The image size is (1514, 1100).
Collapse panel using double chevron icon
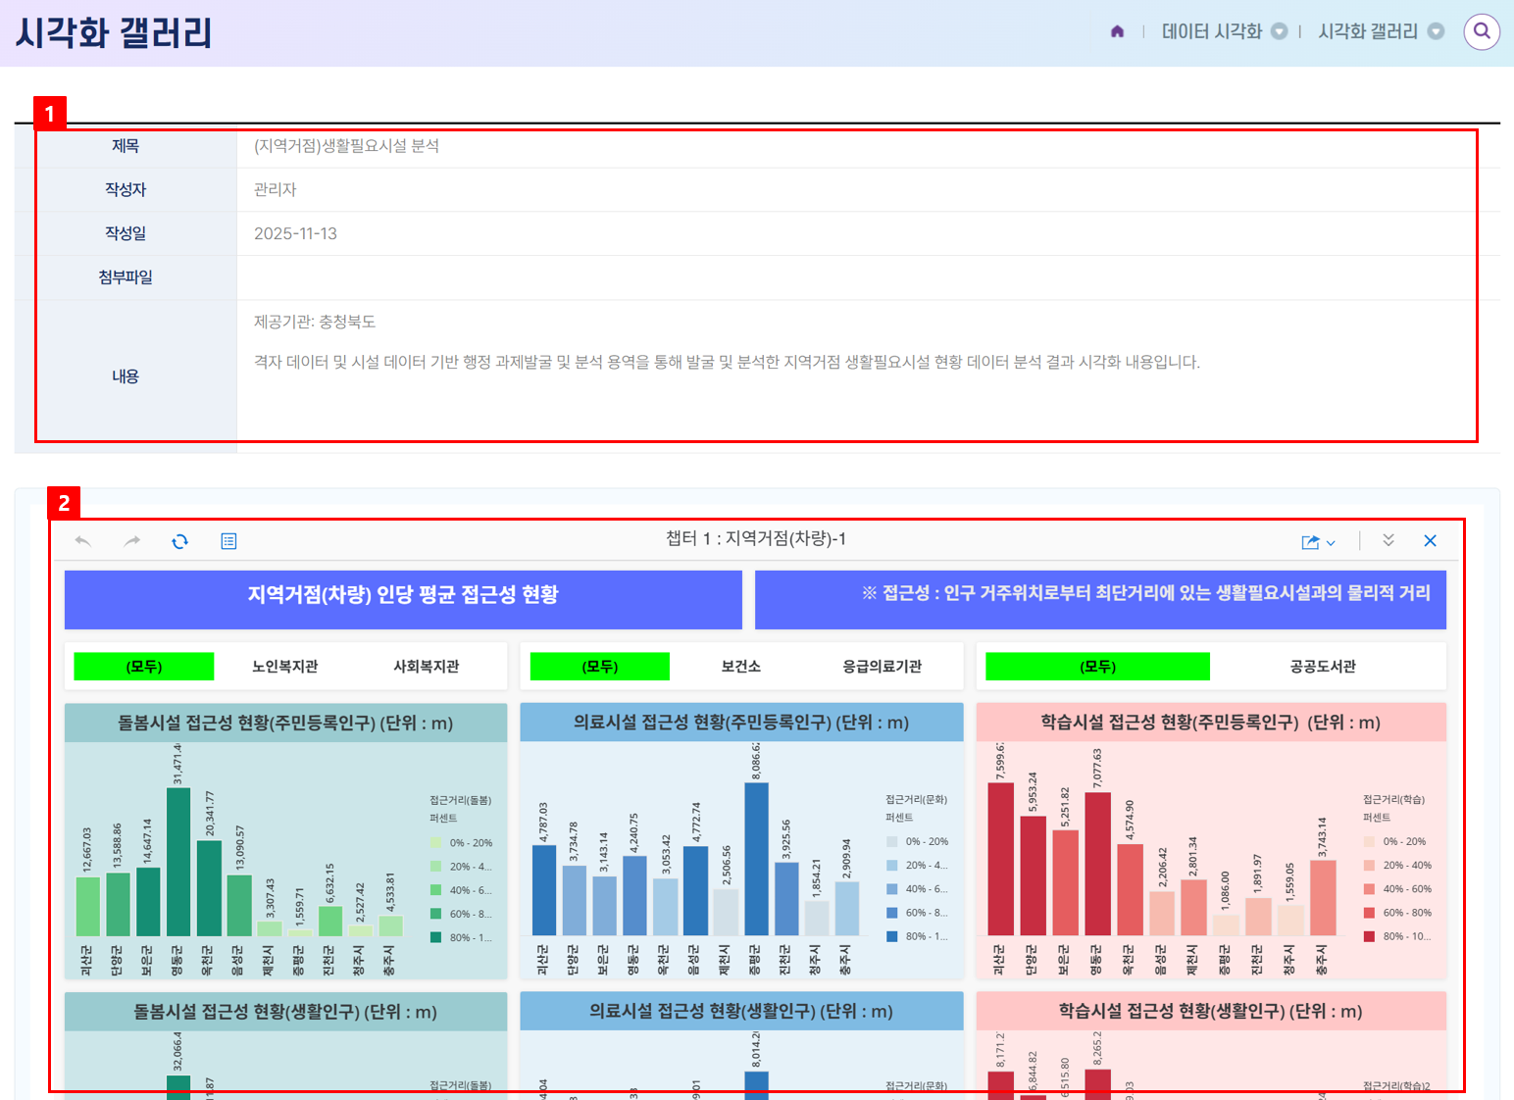1388,541
